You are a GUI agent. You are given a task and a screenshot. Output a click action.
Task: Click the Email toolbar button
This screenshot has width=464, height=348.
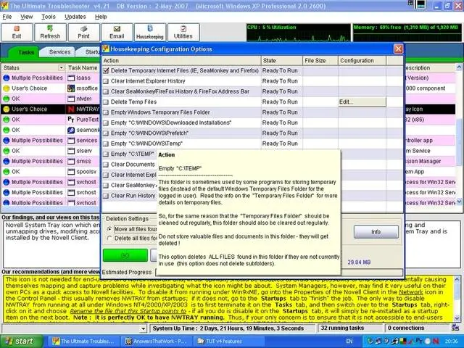117,33
